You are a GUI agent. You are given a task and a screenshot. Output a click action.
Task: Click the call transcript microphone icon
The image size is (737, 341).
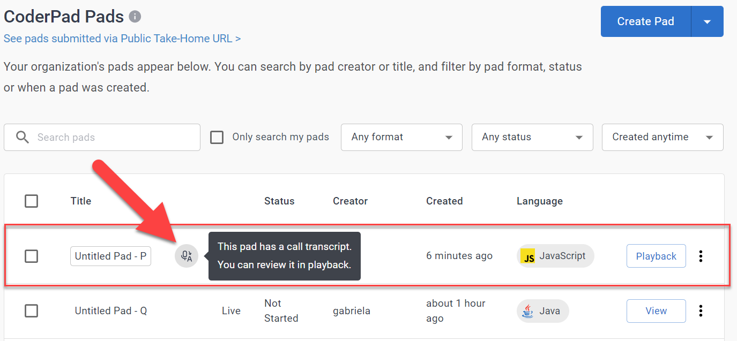187,256
